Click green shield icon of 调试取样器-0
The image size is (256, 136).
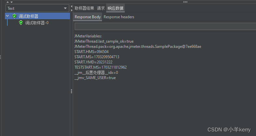pos(21,22)
